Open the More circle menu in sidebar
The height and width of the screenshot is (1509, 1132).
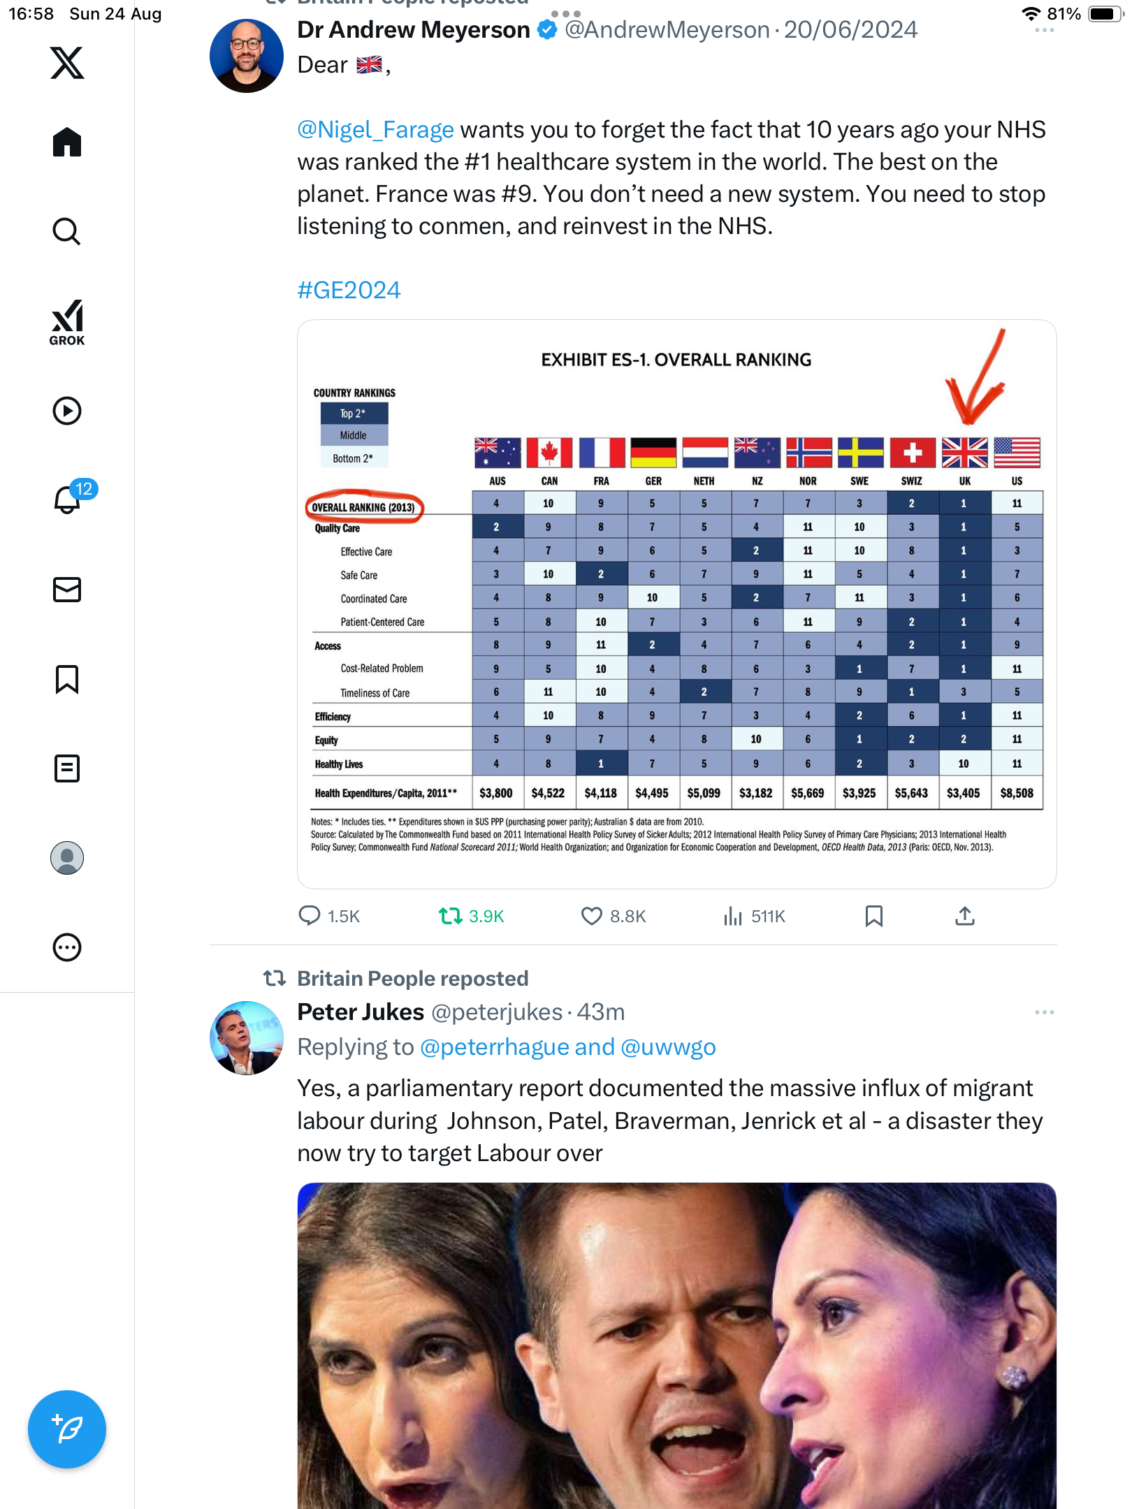pos(67,947)
